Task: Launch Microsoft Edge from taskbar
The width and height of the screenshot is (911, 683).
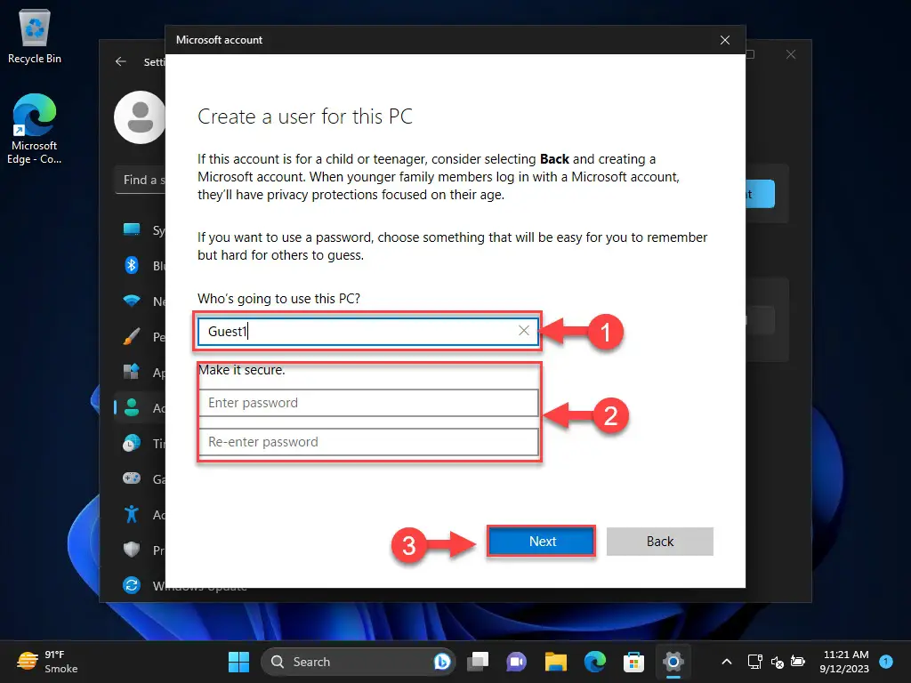Action: pyautogui.click(x=594, y=662)
